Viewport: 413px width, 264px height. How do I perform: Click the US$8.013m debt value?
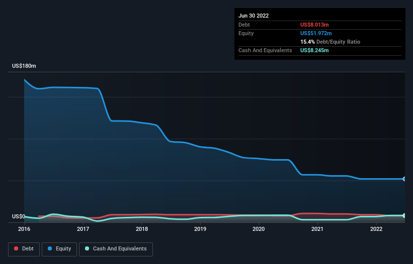pos(314,25)
